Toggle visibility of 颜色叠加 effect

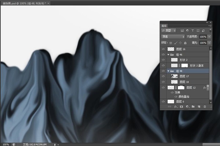click(x=176, y=97)
